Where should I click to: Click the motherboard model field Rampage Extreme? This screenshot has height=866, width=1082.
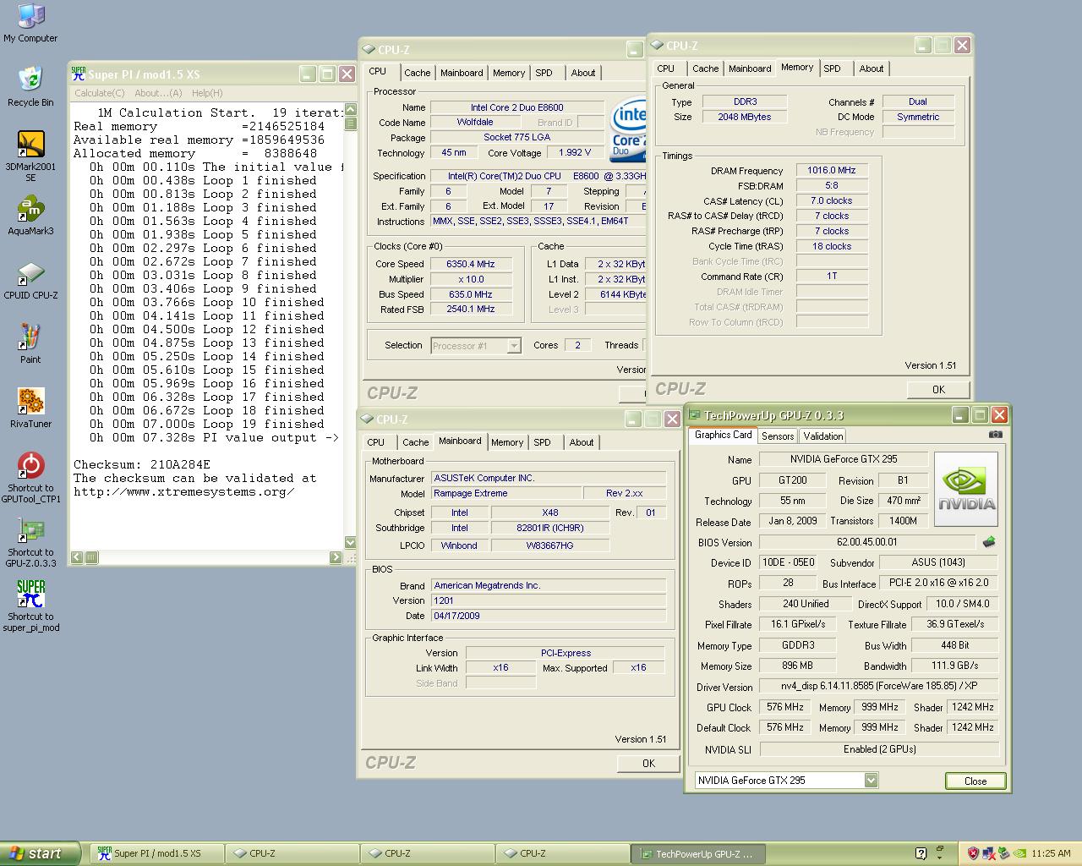click(x=506, y=493)
